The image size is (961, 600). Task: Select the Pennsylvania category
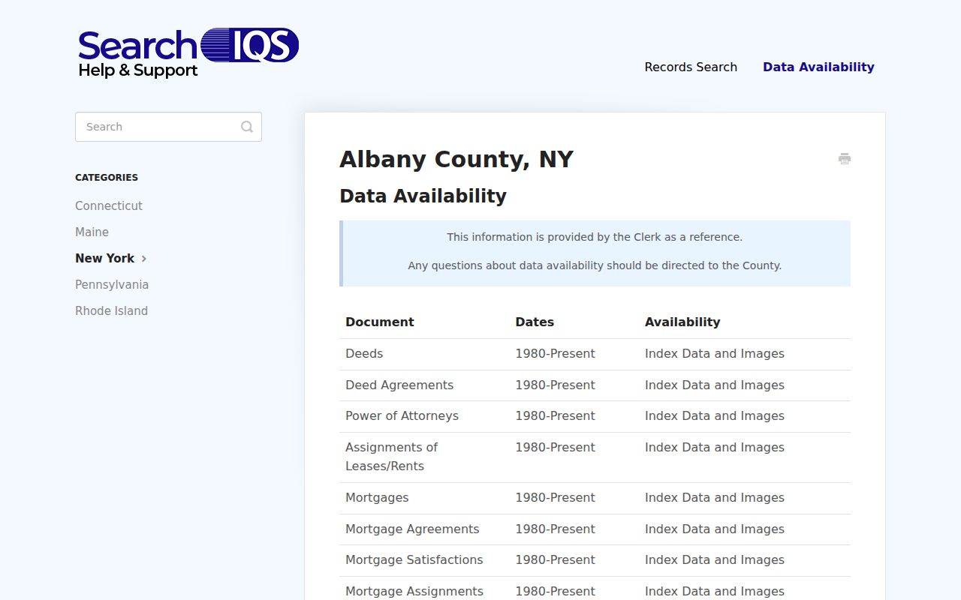click(x=112, y=284)
